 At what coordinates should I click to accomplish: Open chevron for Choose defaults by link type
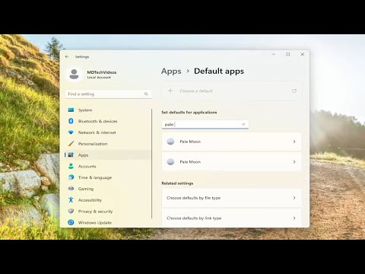pos(294,218)
